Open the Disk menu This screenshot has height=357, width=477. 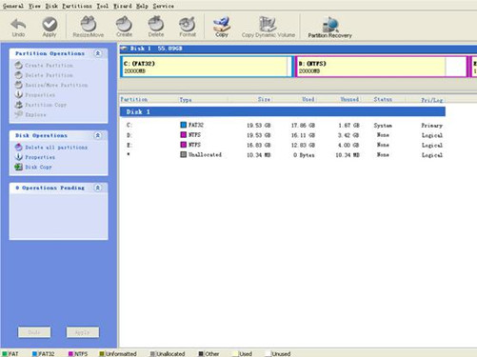coord(51,6)
